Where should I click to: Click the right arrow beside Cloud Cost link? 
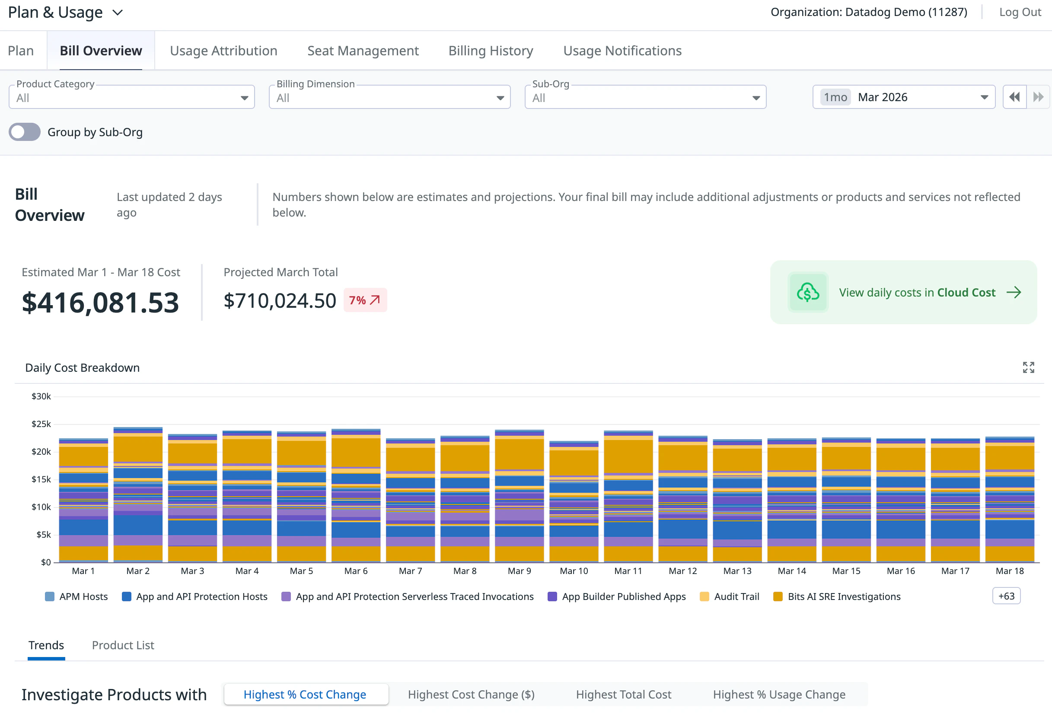tap(1014, 292)
